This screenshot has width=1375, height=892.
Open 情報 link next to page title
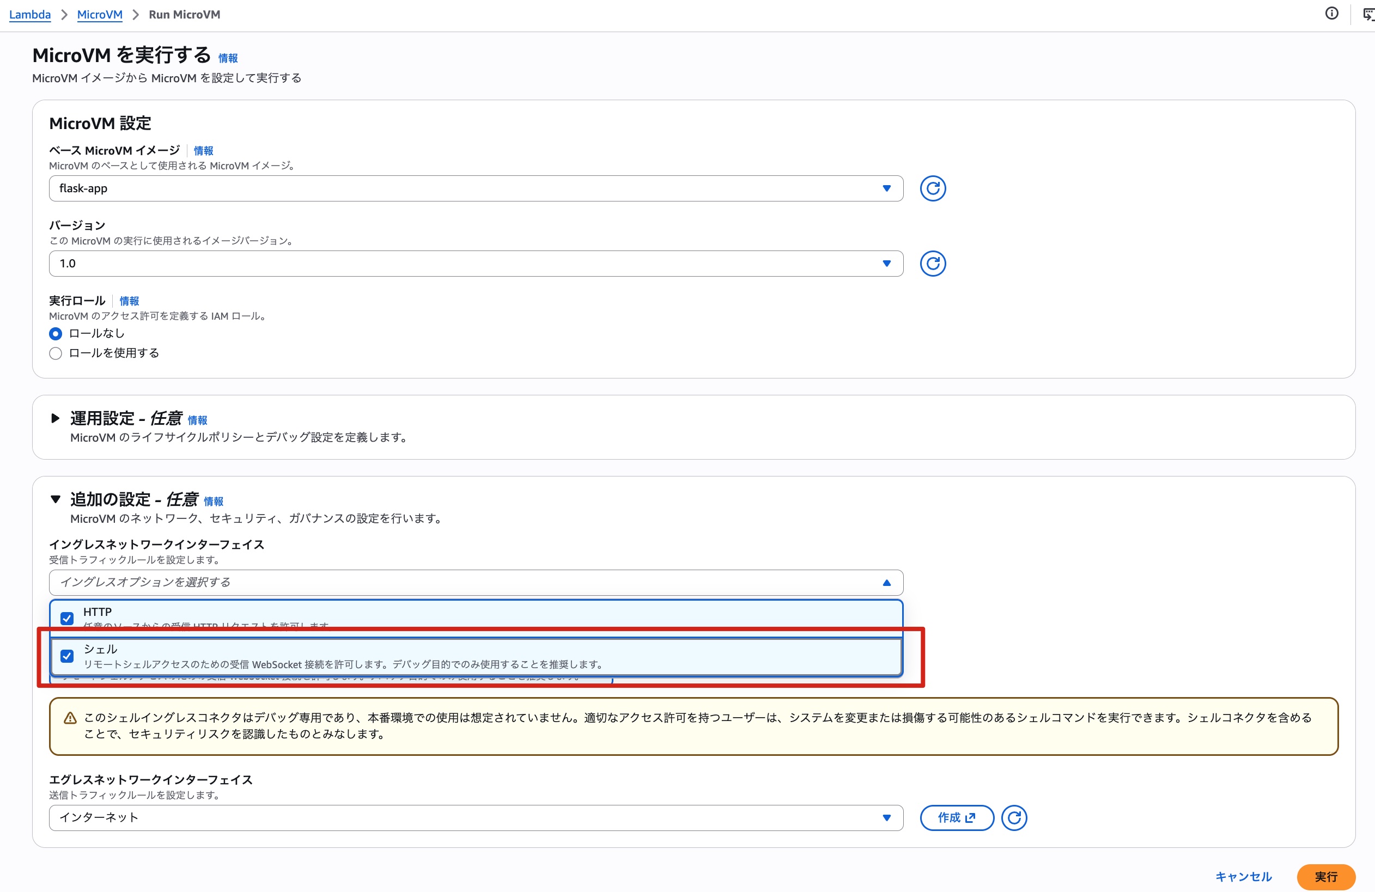click(x=228, y=58)
